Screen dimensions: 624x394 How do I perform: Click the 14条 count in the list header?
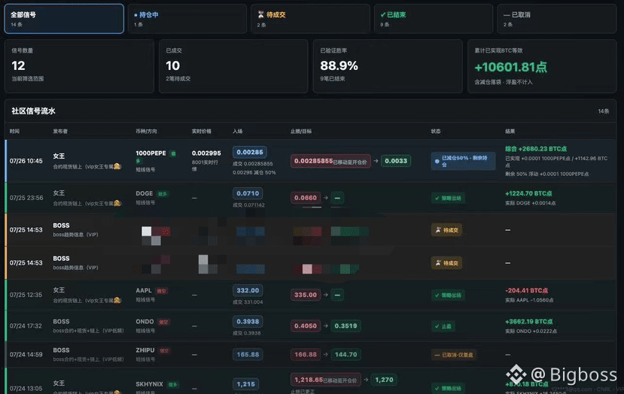coord(604,111)
